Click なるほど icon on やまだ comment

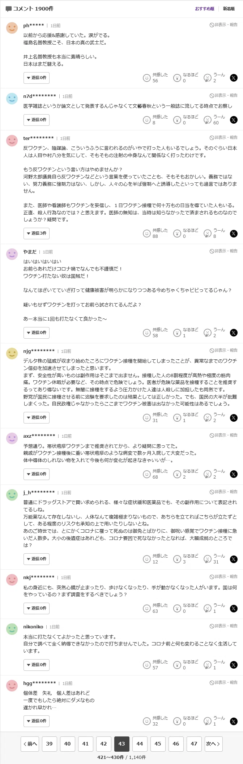[x=177, y=333]
